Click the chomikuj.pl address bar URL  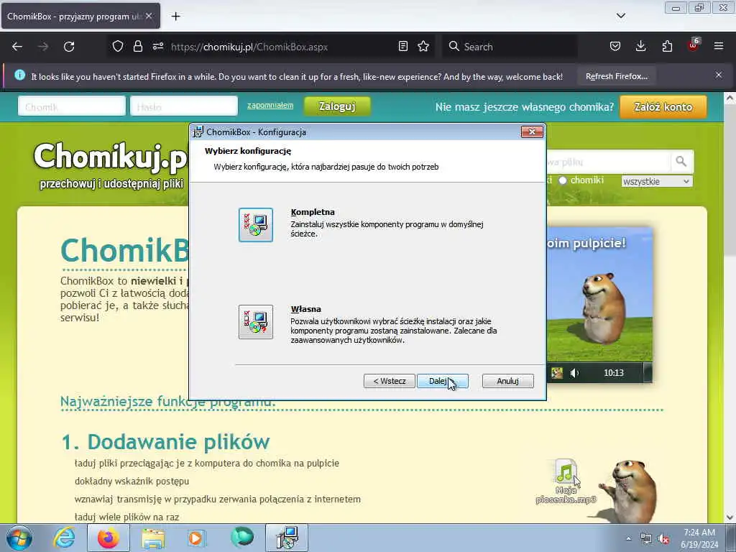point(249,47)
